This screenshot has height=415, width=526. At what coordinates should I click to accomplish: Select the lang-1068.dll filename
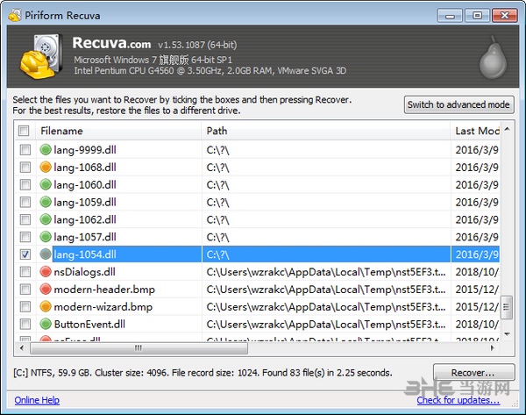point(85,168)
